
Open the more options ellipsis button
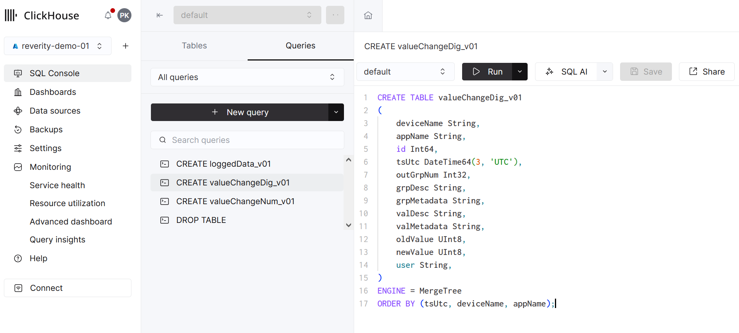(335, 15)
